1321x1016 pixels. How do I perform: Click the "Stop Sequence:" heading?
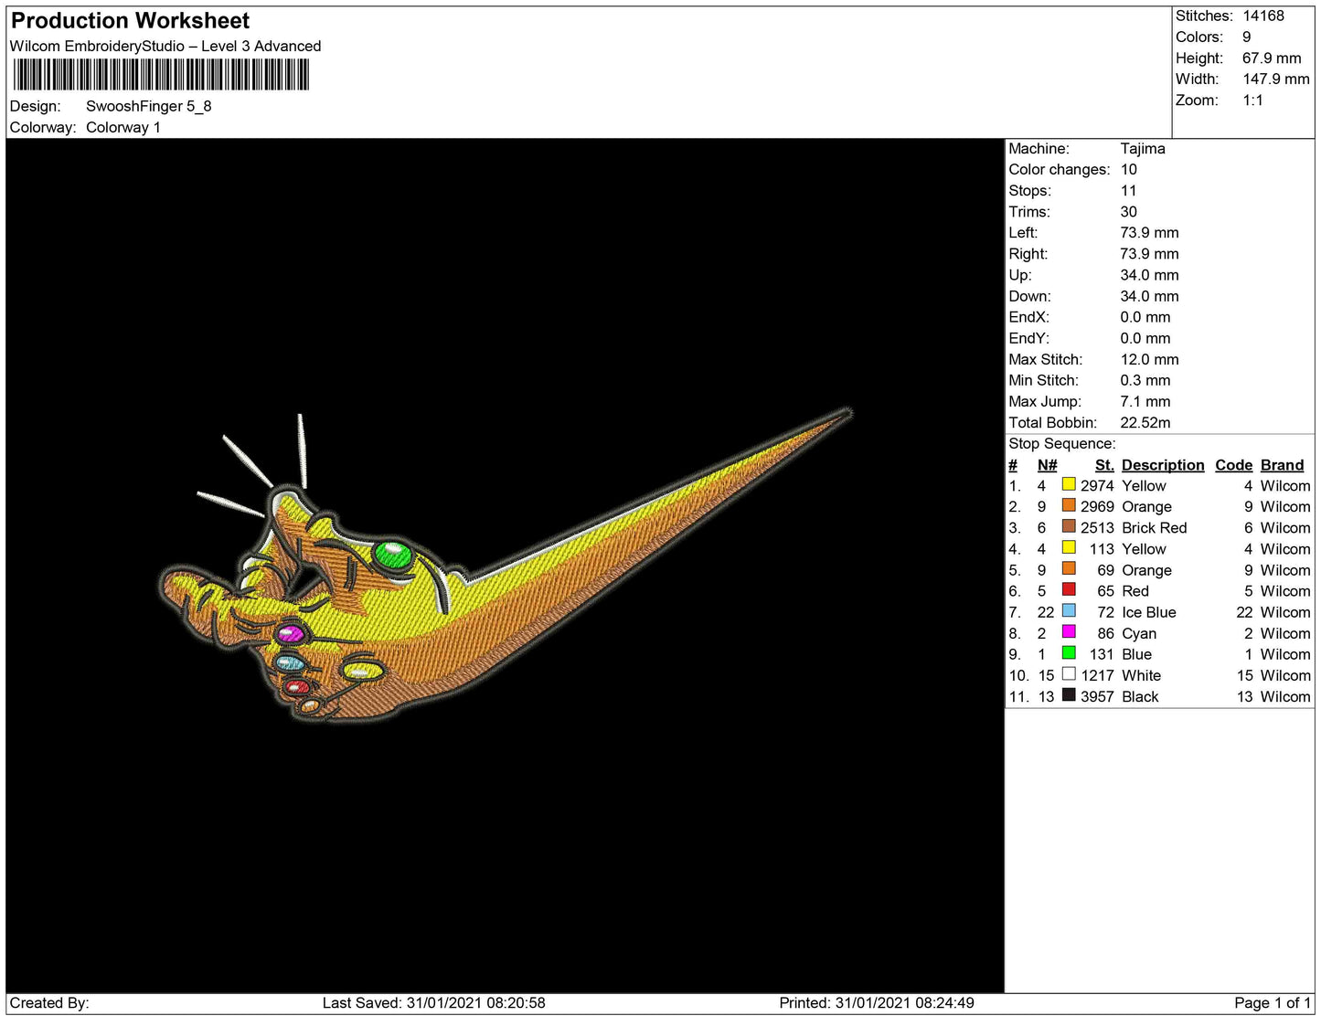click(1062, 443)
